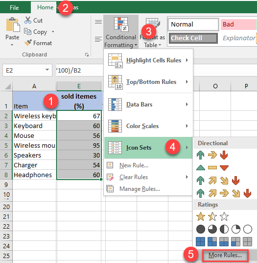Click the center-align lines icon

tap(98, 22)
